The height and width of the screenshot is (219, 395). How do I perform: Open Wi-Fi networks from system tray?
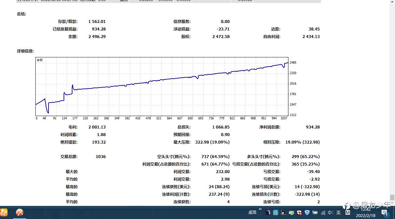[x=323, y=213]
